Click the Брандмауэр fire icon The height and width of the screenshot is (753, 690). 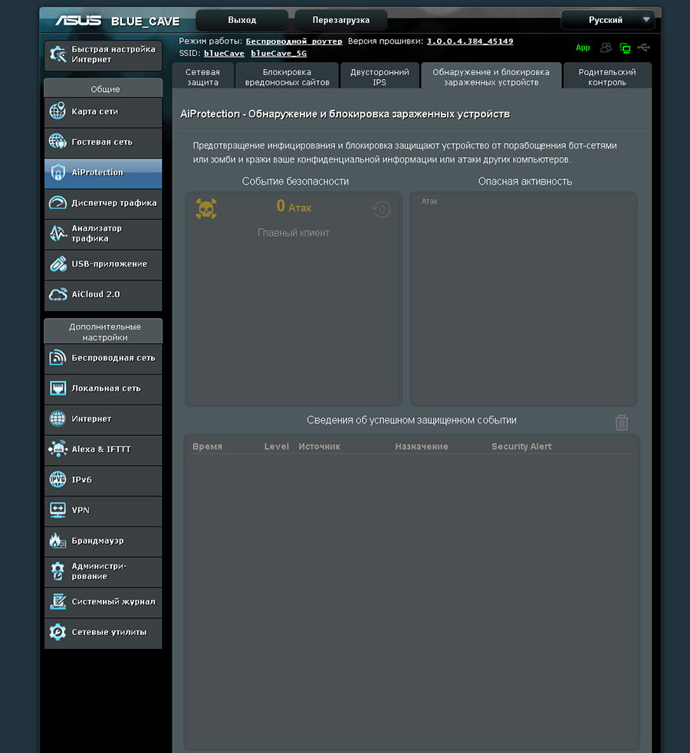(58, 541)
